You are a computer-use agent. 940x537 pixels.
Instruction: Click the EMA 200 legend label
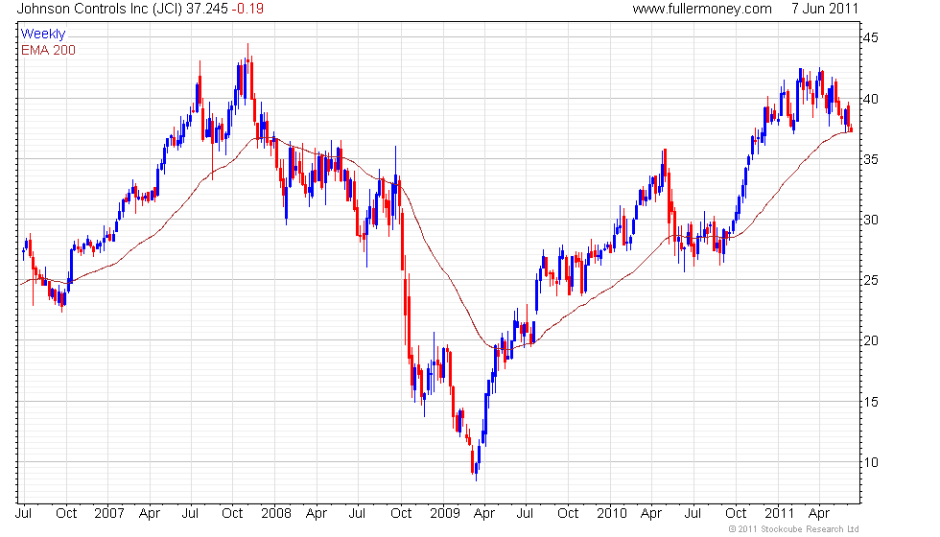(48, 50)
